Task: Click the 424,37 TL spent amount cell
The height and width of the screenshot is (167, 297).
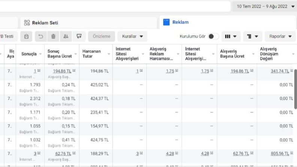Action: point(100,98)
